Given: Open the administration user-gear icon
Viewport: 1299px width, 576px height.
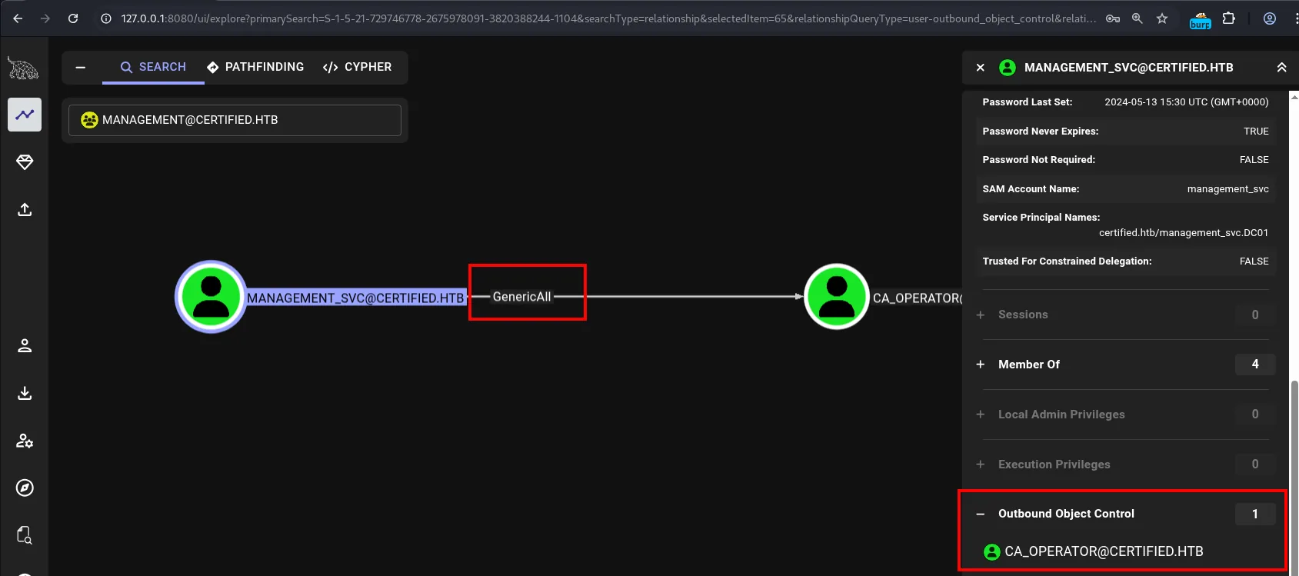Looking at the screenshot, I should [x=25, y=441].
